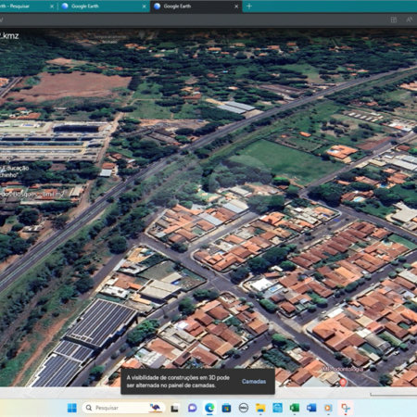Open Microsoft Store from the taskbar

click(226, 408)
